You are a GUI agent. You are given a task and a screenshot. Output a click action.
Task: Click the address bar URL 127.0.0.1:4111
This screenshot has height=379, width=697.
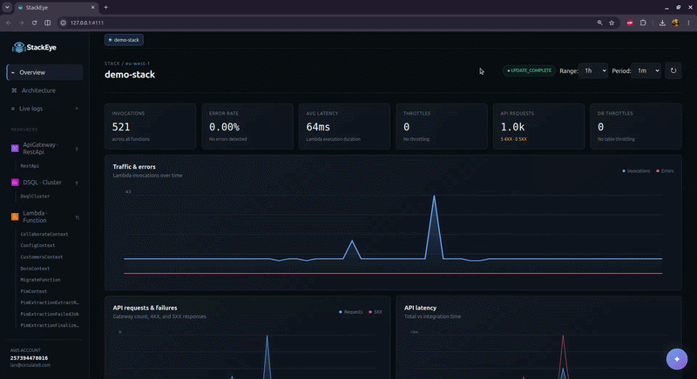[87, 23]
